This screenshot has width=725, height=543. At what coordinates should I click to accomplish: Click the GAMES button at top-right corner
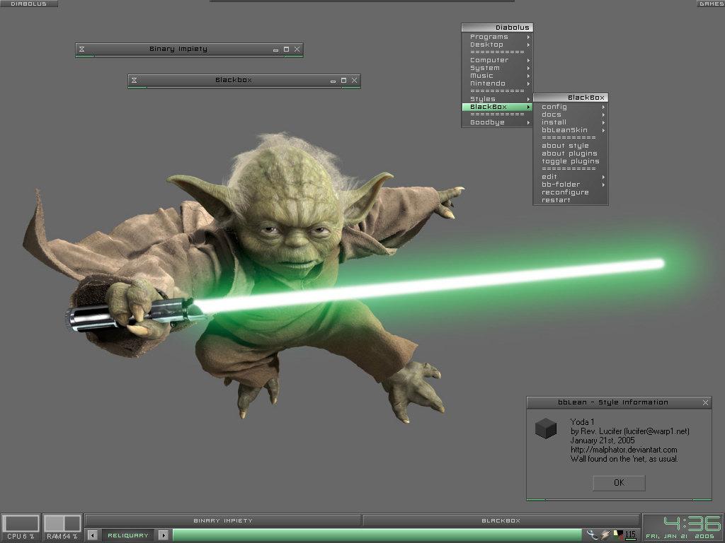click(x=711, y=4)
